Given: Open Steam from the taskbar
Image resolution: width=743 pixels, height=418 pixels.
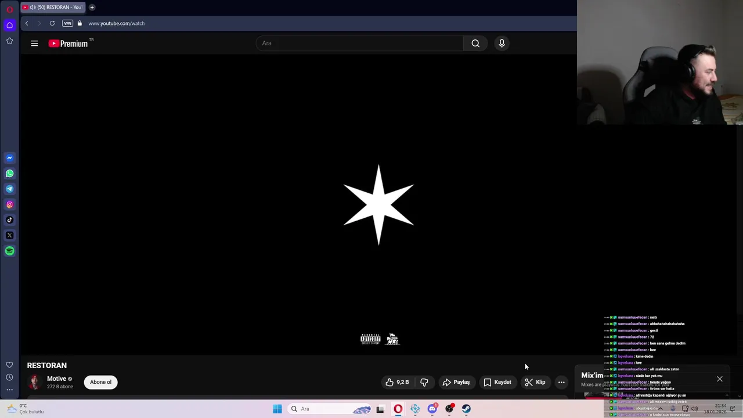Looking at the screenshot, I should coord(466,409).
